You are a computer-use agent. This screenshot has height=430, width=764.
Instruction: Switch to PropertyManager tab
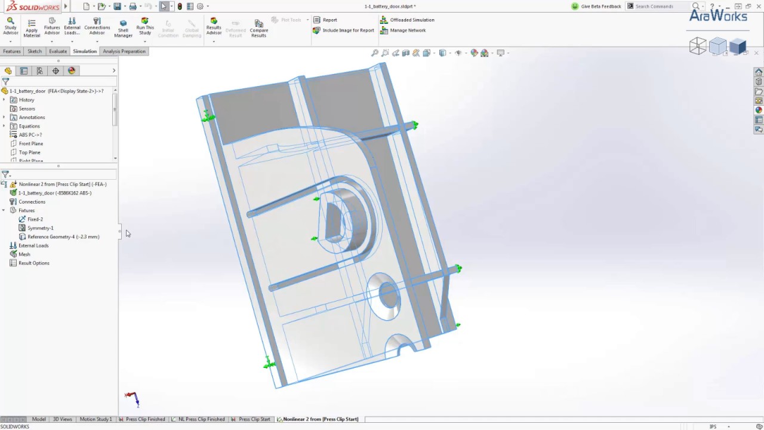coord(24,71)
